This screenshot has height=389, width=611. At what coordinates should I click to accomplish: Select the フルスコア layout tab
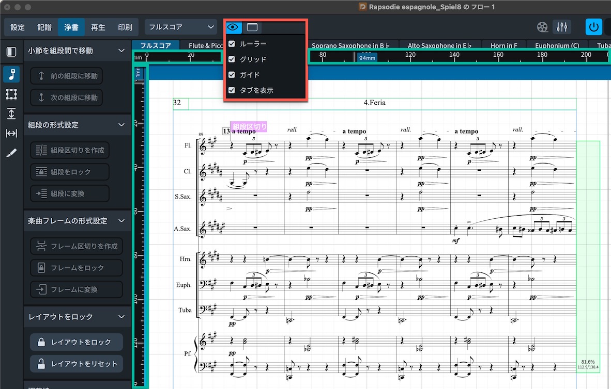click(156, 45)
